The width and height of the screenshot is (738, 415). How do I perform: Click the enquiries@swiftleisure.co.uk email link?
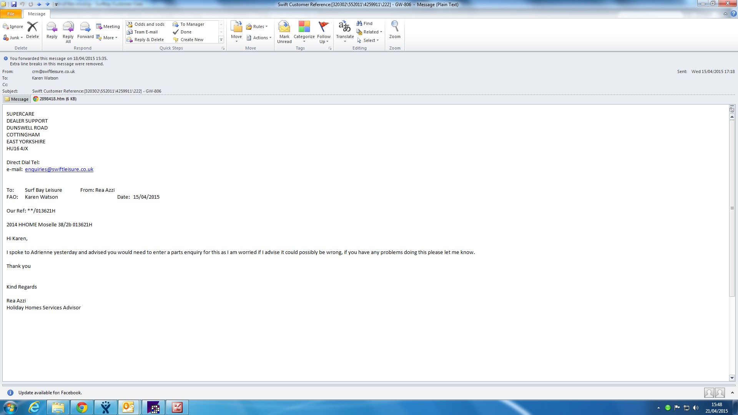coord(59,169)
